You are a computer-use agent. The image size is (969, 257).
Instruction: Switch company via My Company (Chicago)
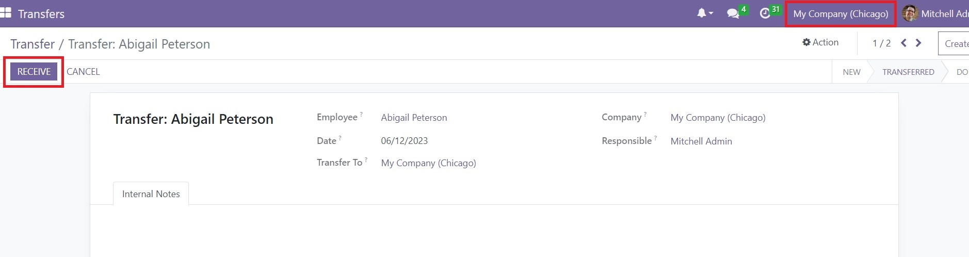coord(841,14)
